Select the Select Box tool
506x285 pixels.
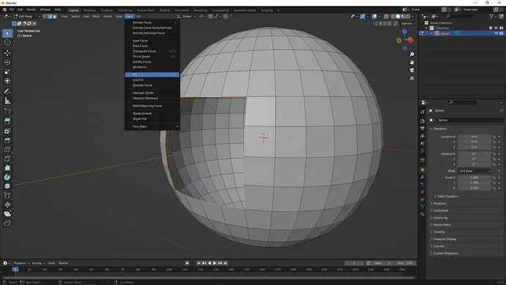point(7,33)
